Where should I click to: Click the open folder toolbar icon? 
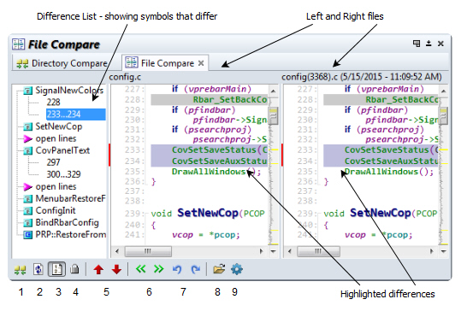[x=219, y=269]
